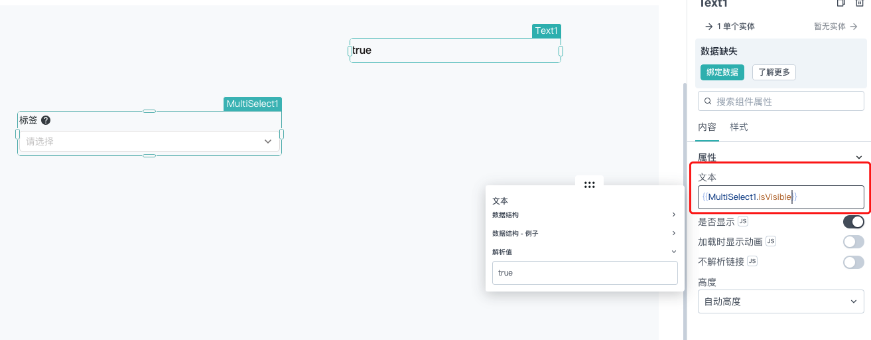
Task: Click the drag handle dots above the popup
Action: (x=589, y=185)
